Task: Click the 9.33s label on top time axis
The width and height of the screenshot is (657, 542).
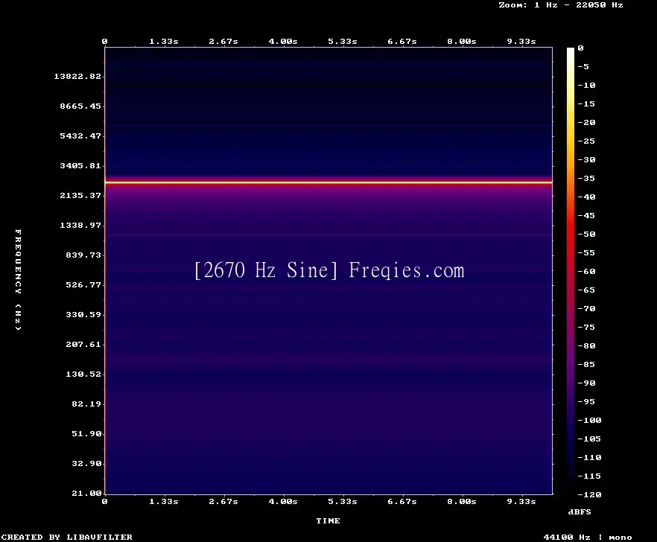Action: (521, 42)
